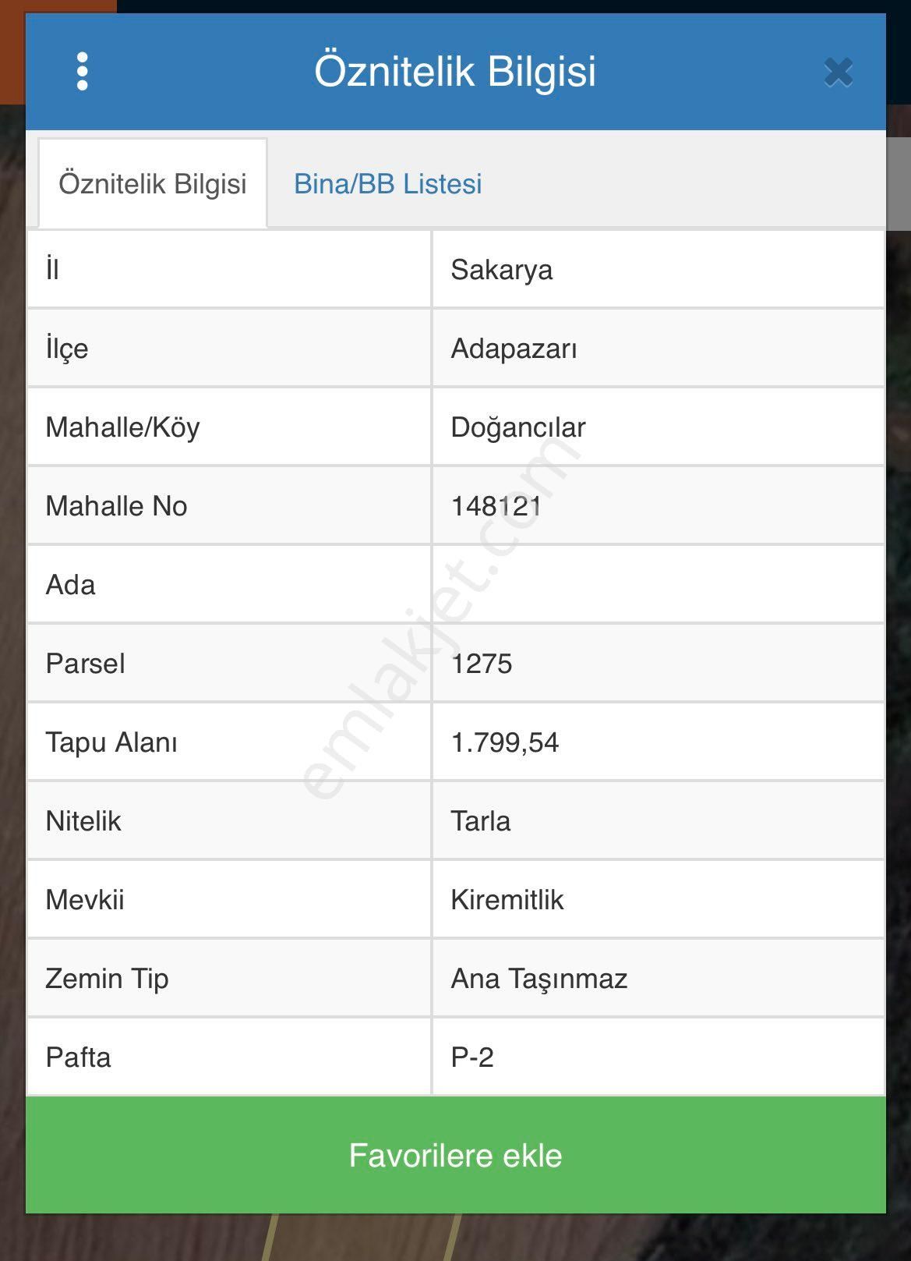The image size is (911, 1261).
Task: Click the Zemin Tip value Ana Taşınmaz
Action: coord(539,979)
